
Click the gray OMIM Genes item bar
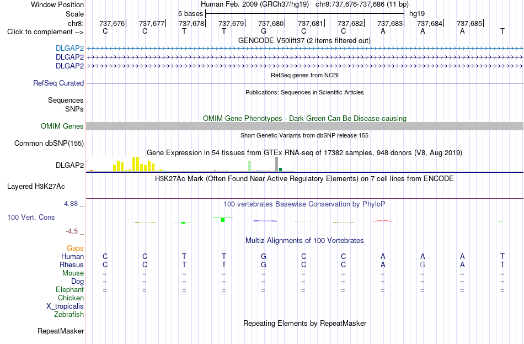coord(304,126)
